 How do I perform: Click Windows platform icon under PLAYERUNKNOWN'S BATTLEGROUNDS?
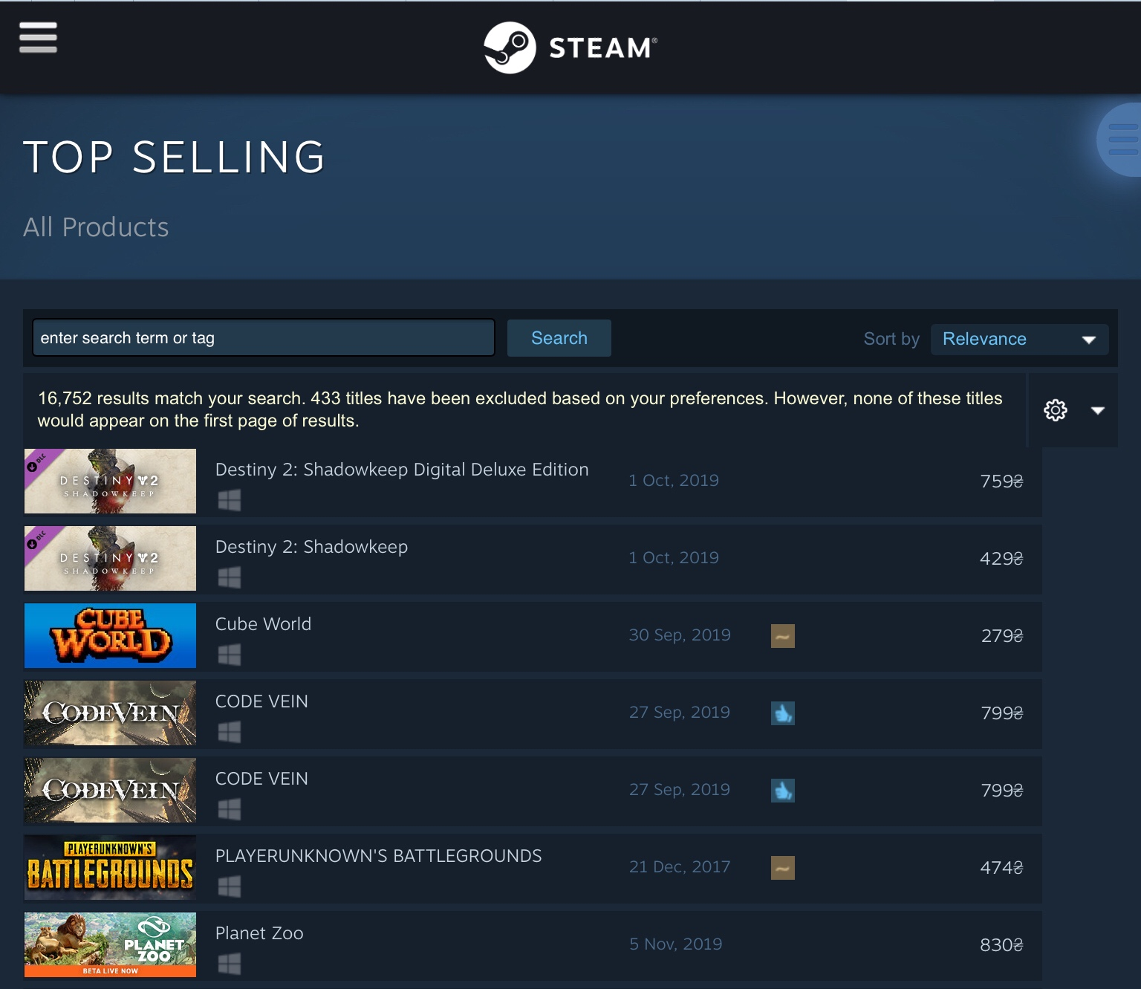click(230, 887)
